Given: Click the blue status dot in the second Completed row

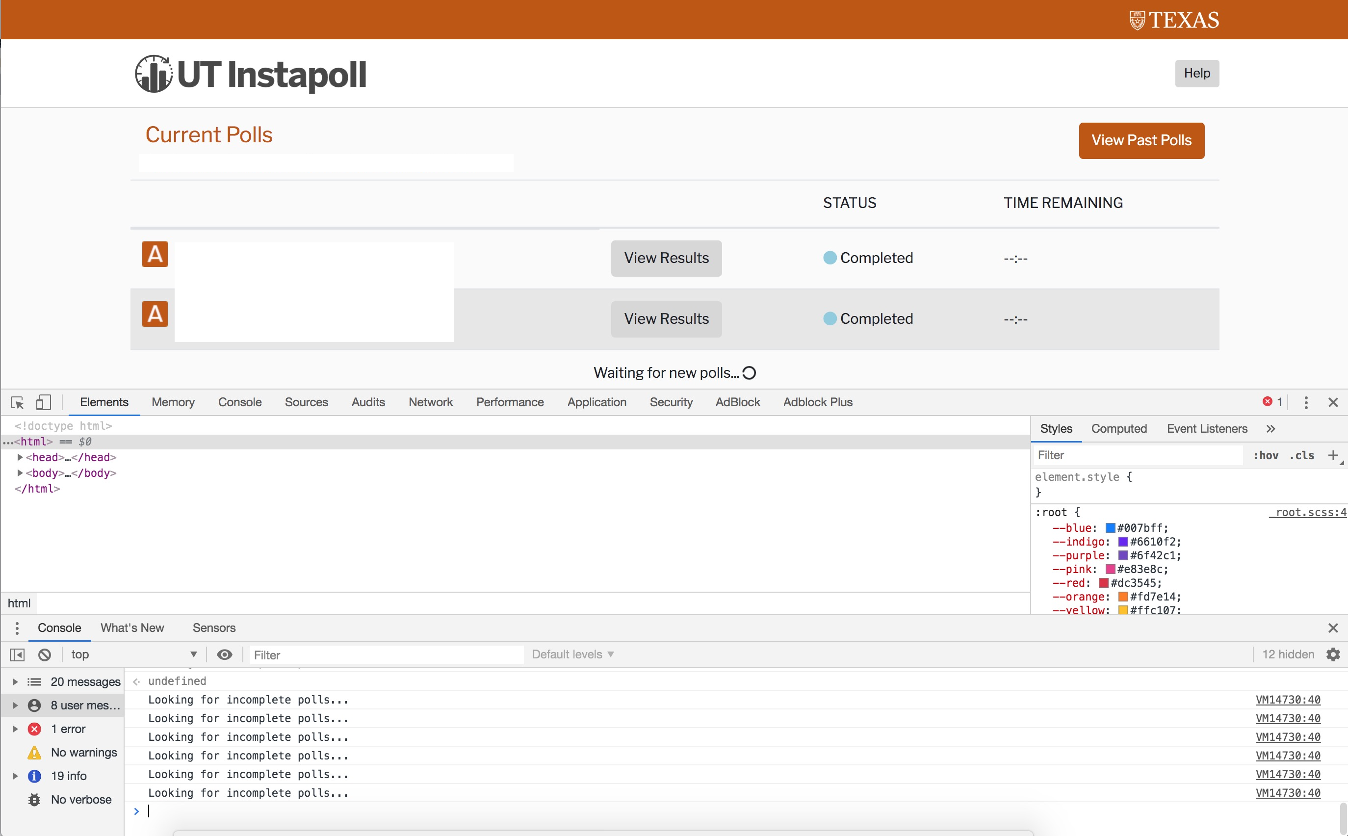Looking at the screenshot, I should (830, 318).
